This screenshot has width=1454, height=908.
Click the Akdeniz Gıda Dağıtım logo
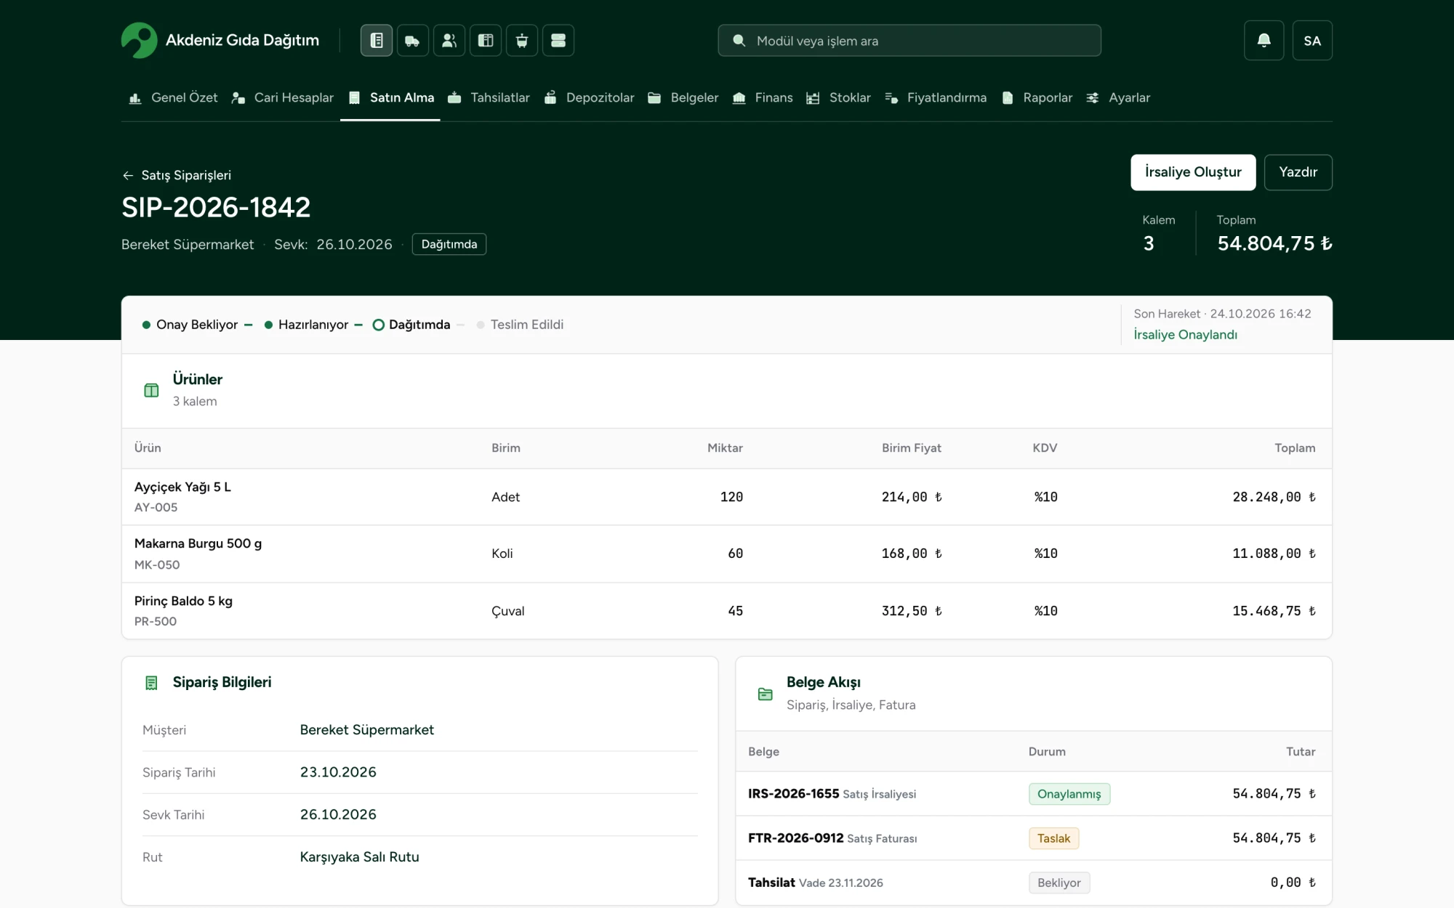click(x=220, y=41)
